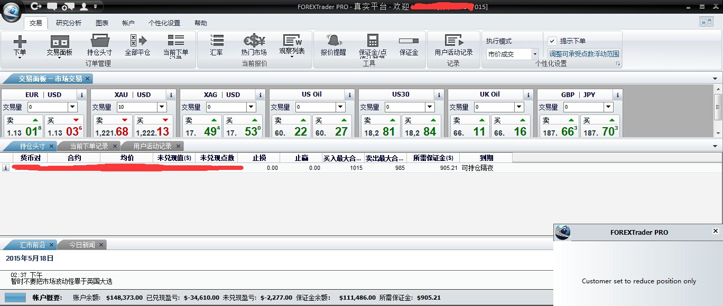The image size is (723, 306).
Task: Click the window layout icon at top right
Action: click(x=706, y=22)
